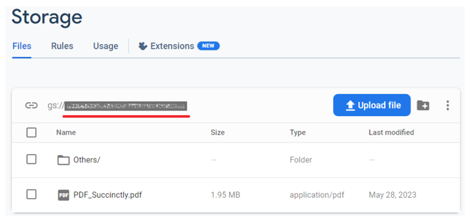
Task: Open the three-dot more options menu
Action: click(448, 105)
